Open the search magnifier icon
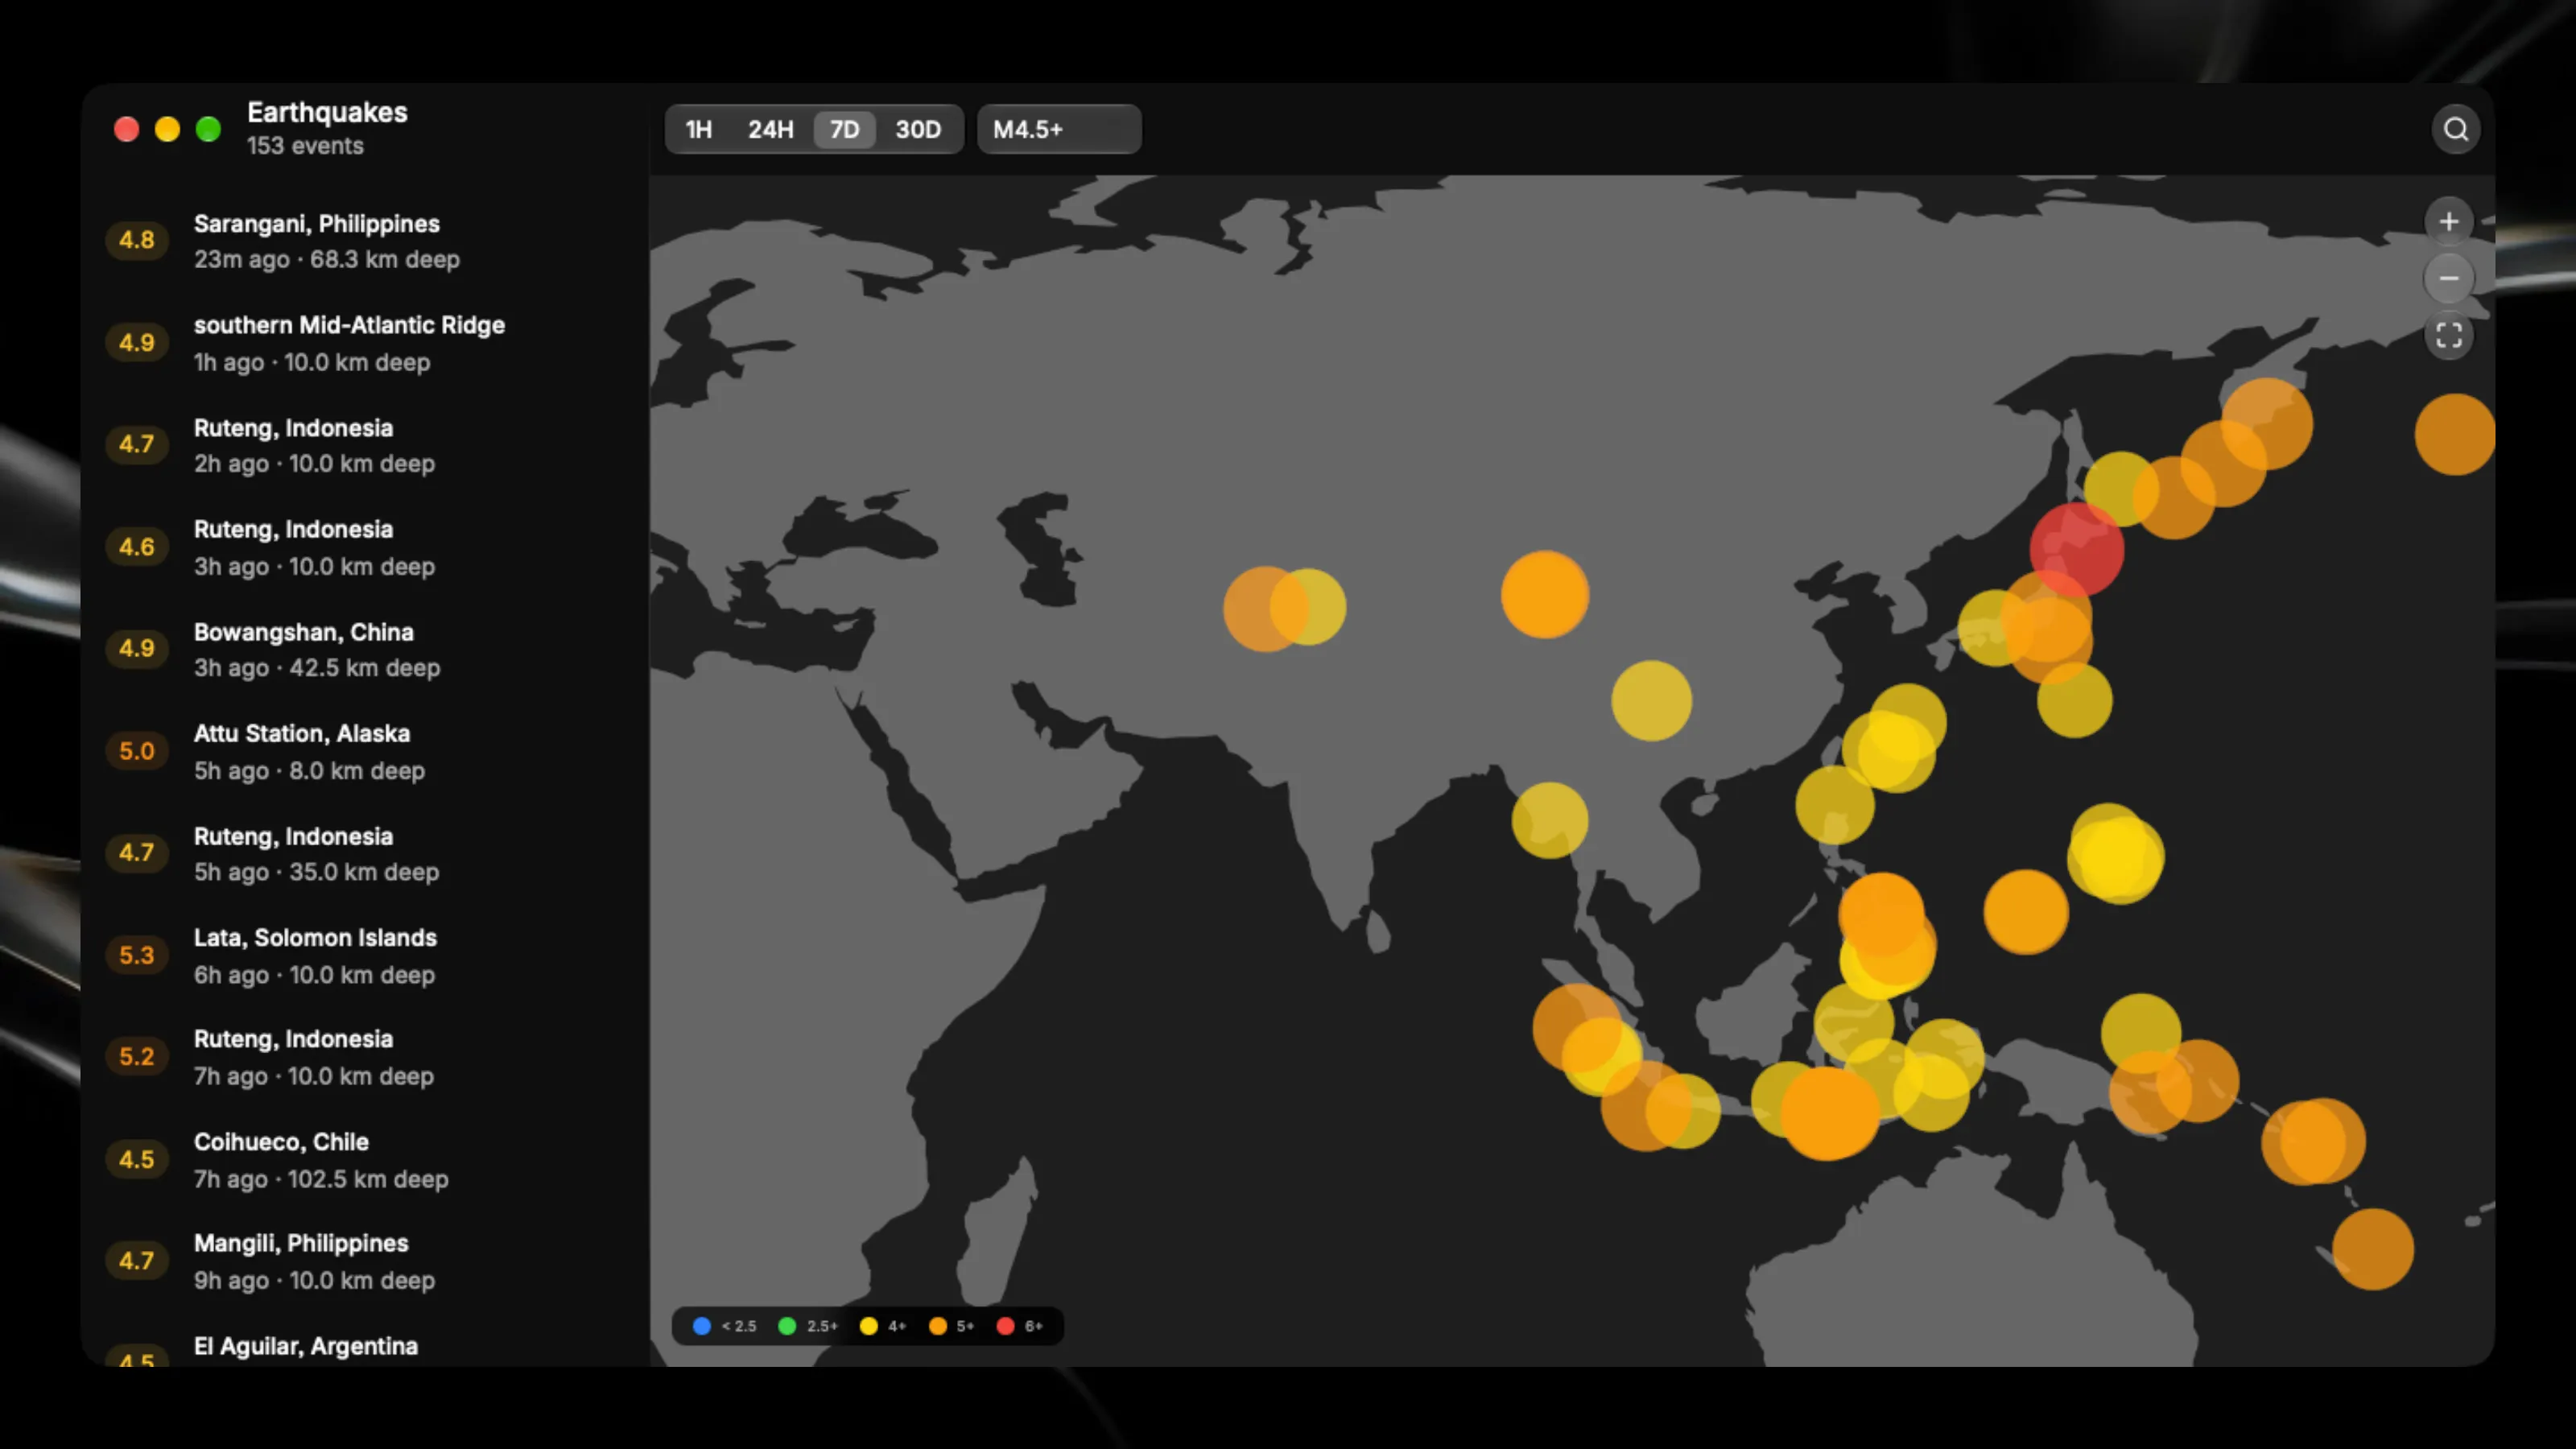The height and width of the screenshot is (1449, 2576). [x=2455, y=129]
